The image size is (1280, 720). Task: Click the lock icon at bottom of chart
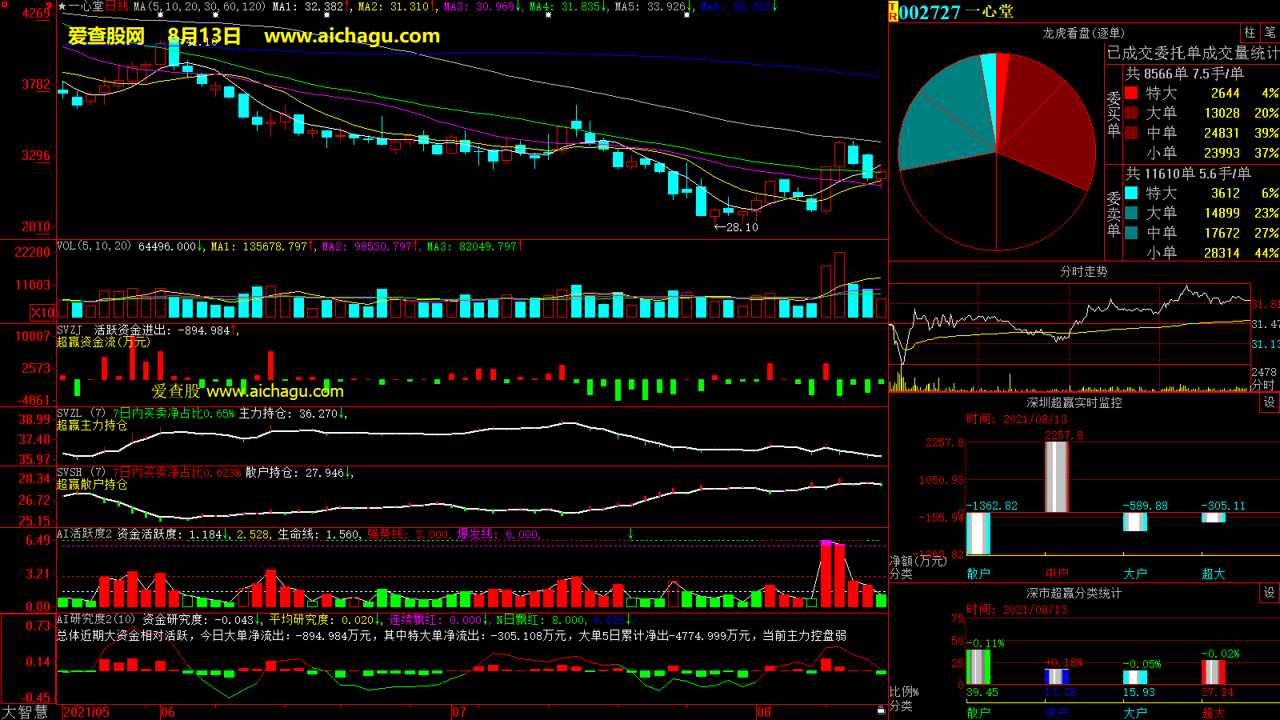pyautogui.click(x=881, y=710)
